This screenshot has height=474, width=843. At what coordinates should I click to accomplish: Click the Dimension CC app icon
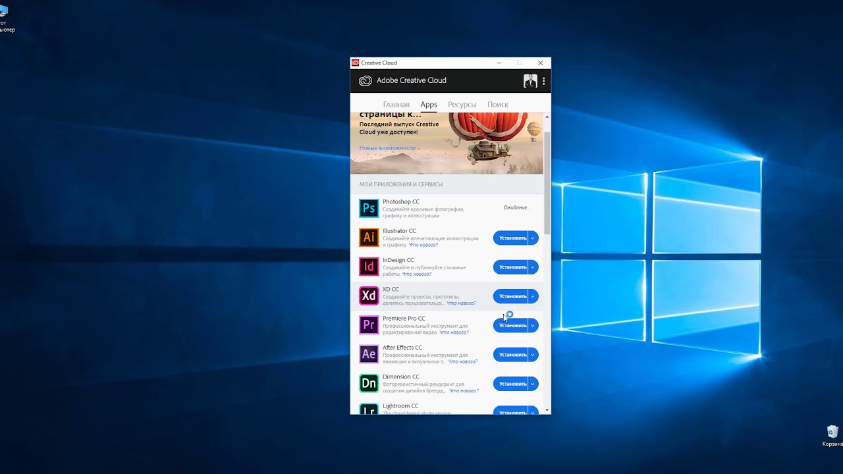tap(369, 383)
